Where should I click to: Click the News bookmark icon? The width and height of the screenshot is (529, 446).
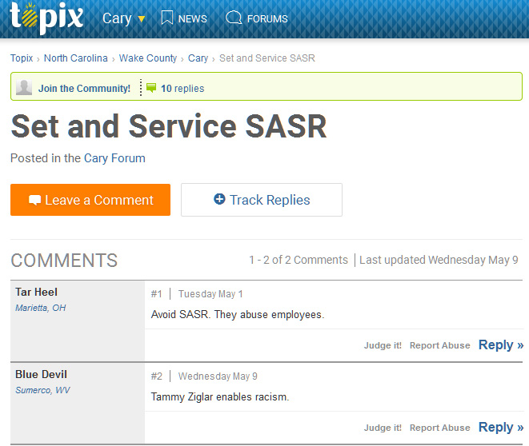[x=167, y=18]
